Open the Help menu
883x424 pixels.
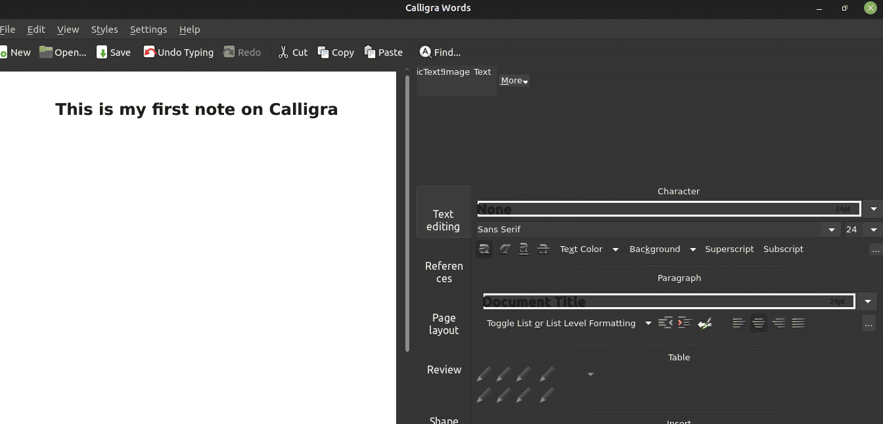click(x=190, y=30)
